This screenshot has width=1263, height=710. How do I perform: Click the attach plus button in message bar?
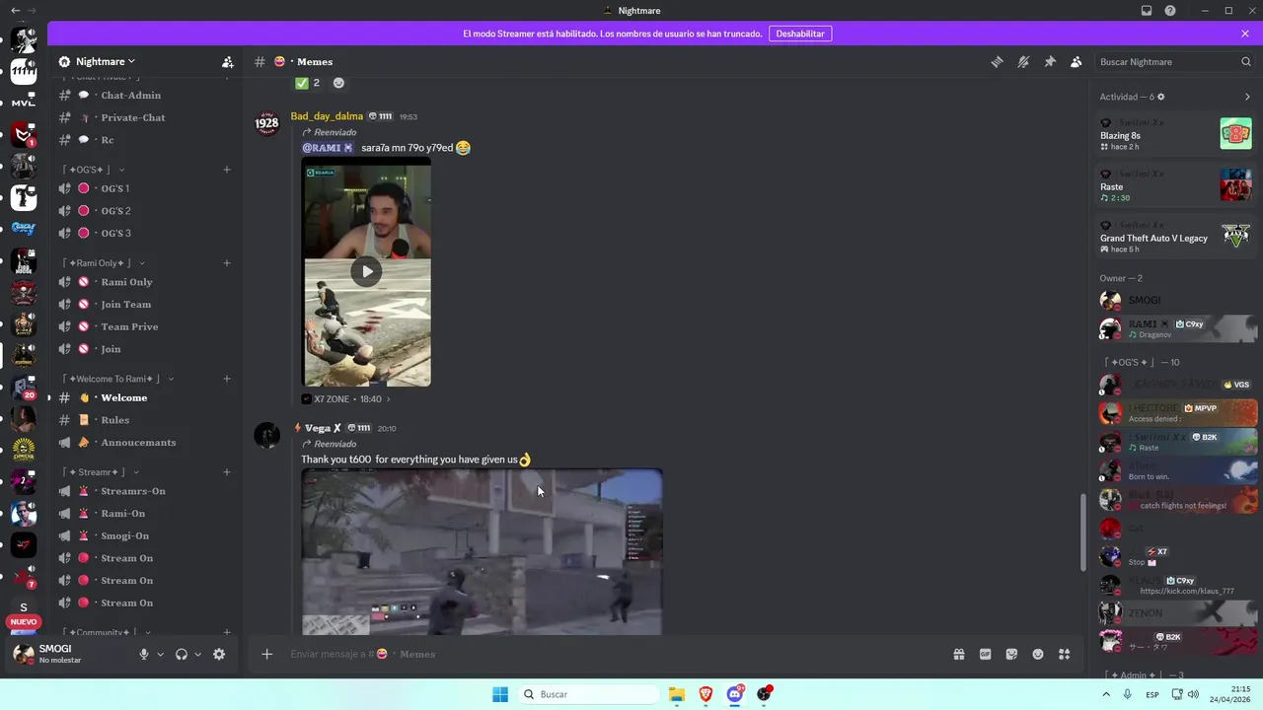pyautogui.click(x=266, y=654)
